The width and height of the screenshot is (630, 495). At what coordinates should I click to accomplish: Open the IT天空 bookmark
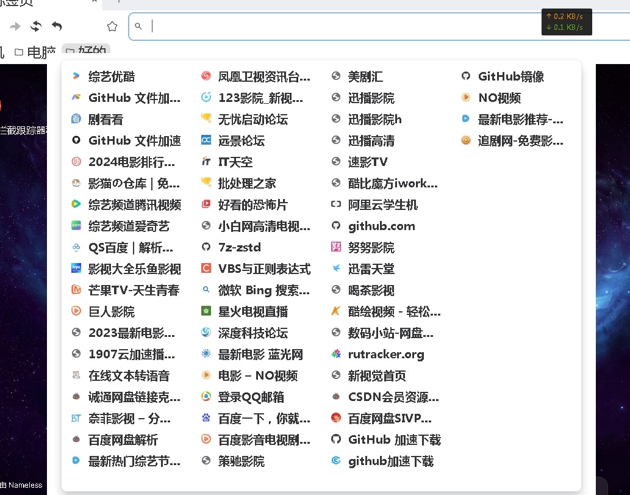pos(227,162)
